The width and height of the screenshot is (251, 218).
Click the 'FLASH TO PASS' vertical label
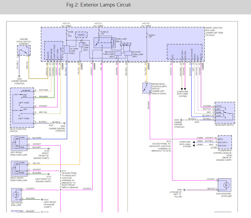(x=54, y=52)
